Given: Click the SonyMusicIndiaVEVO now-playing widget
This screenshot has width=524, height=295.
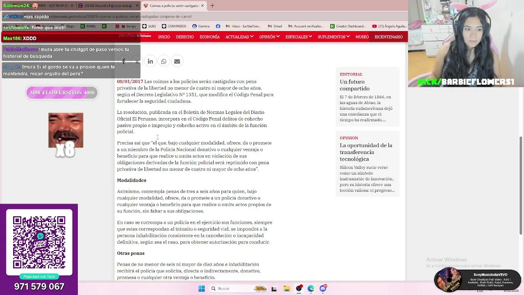Looking at the screenshot, I should [x=477, y=279].
